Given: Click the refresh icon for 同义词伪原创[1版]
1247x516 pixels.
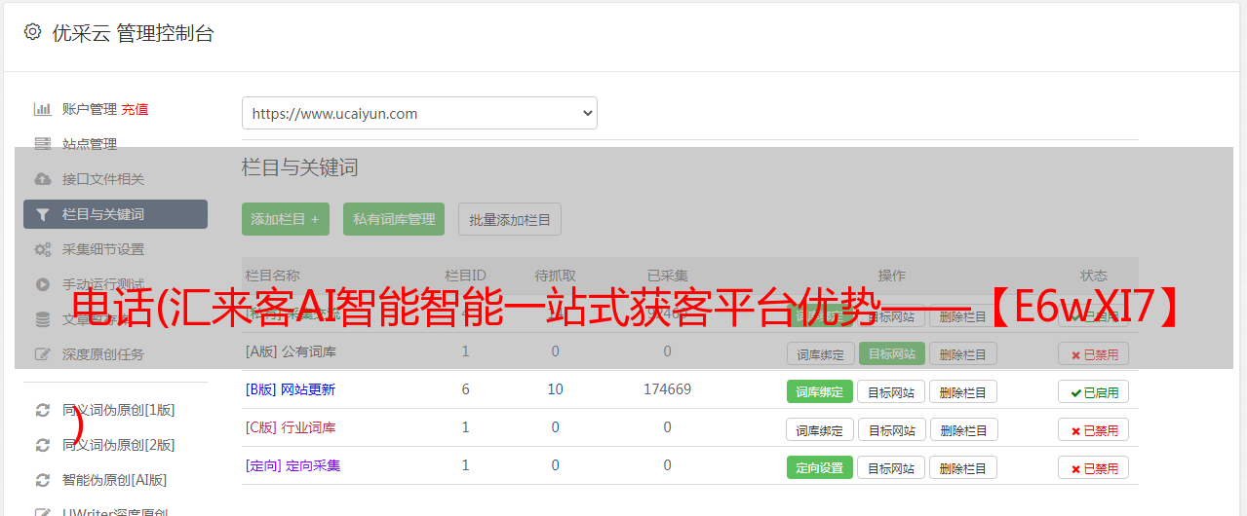Looking at the screenshot, I should click(42, 410).
